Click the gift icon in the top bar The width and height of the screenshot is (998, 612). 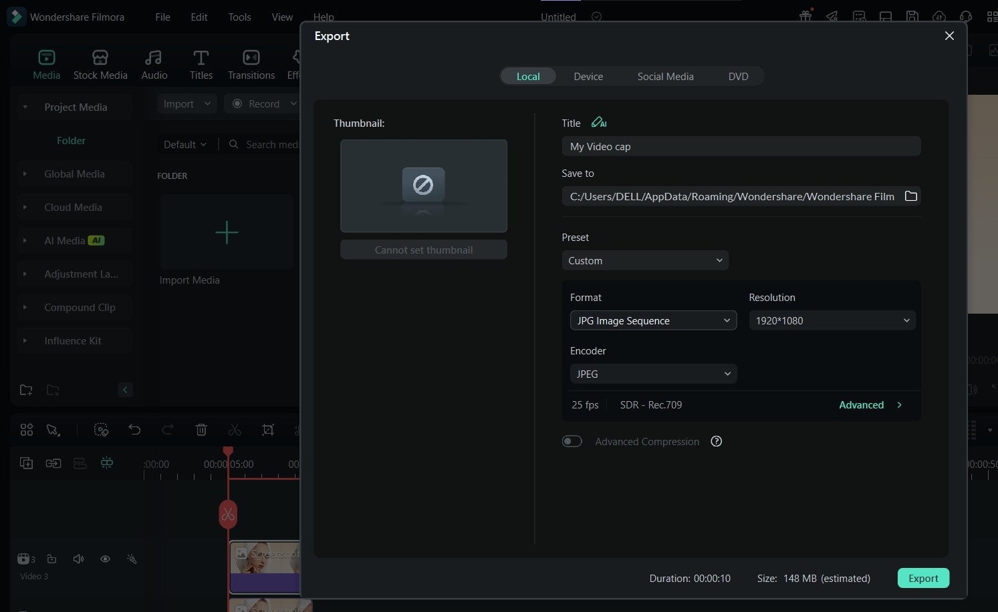pyautogui.click(x=805, y=16)
